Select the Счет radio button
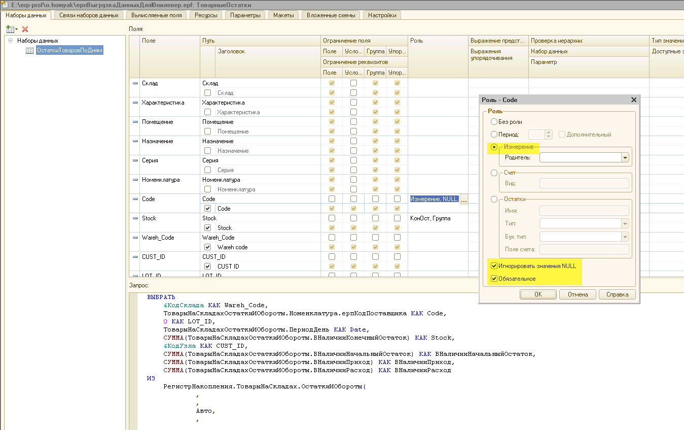The width and height of the screenshot is (684, 430). point(494,173)
